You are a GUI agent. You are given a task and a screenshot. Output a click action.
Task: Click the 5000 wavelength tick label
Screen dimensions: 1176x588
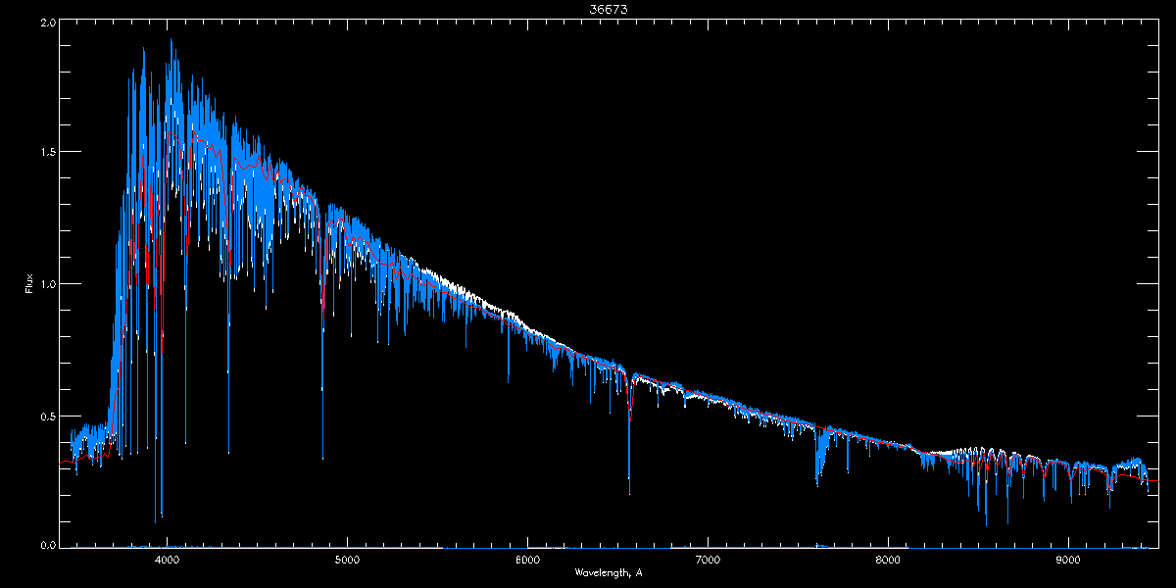coord(348,560)
